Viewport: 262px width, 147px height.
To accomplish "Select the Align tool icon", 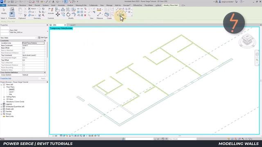I will [57, 9].
